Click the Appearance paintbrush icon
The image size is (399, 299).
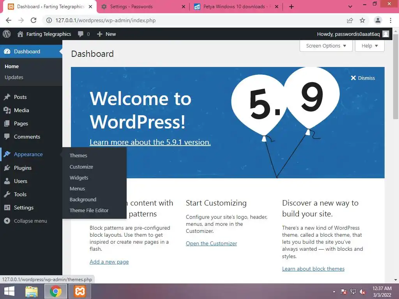(7, 154)
